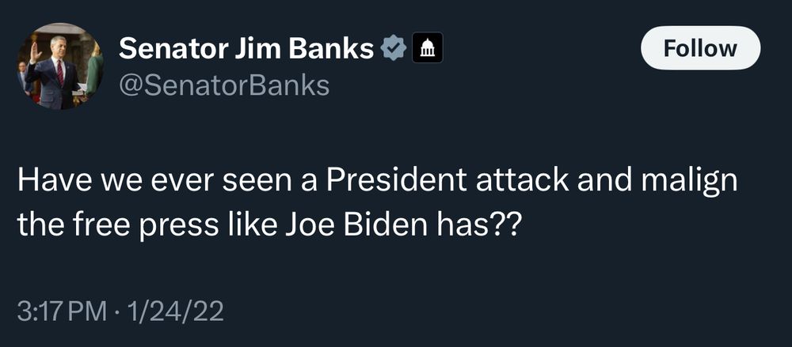This screenshot has width=792, height=347.
Task: Select the tweet's second line of text
Action: pyautogui.click(x=268, y=225)
